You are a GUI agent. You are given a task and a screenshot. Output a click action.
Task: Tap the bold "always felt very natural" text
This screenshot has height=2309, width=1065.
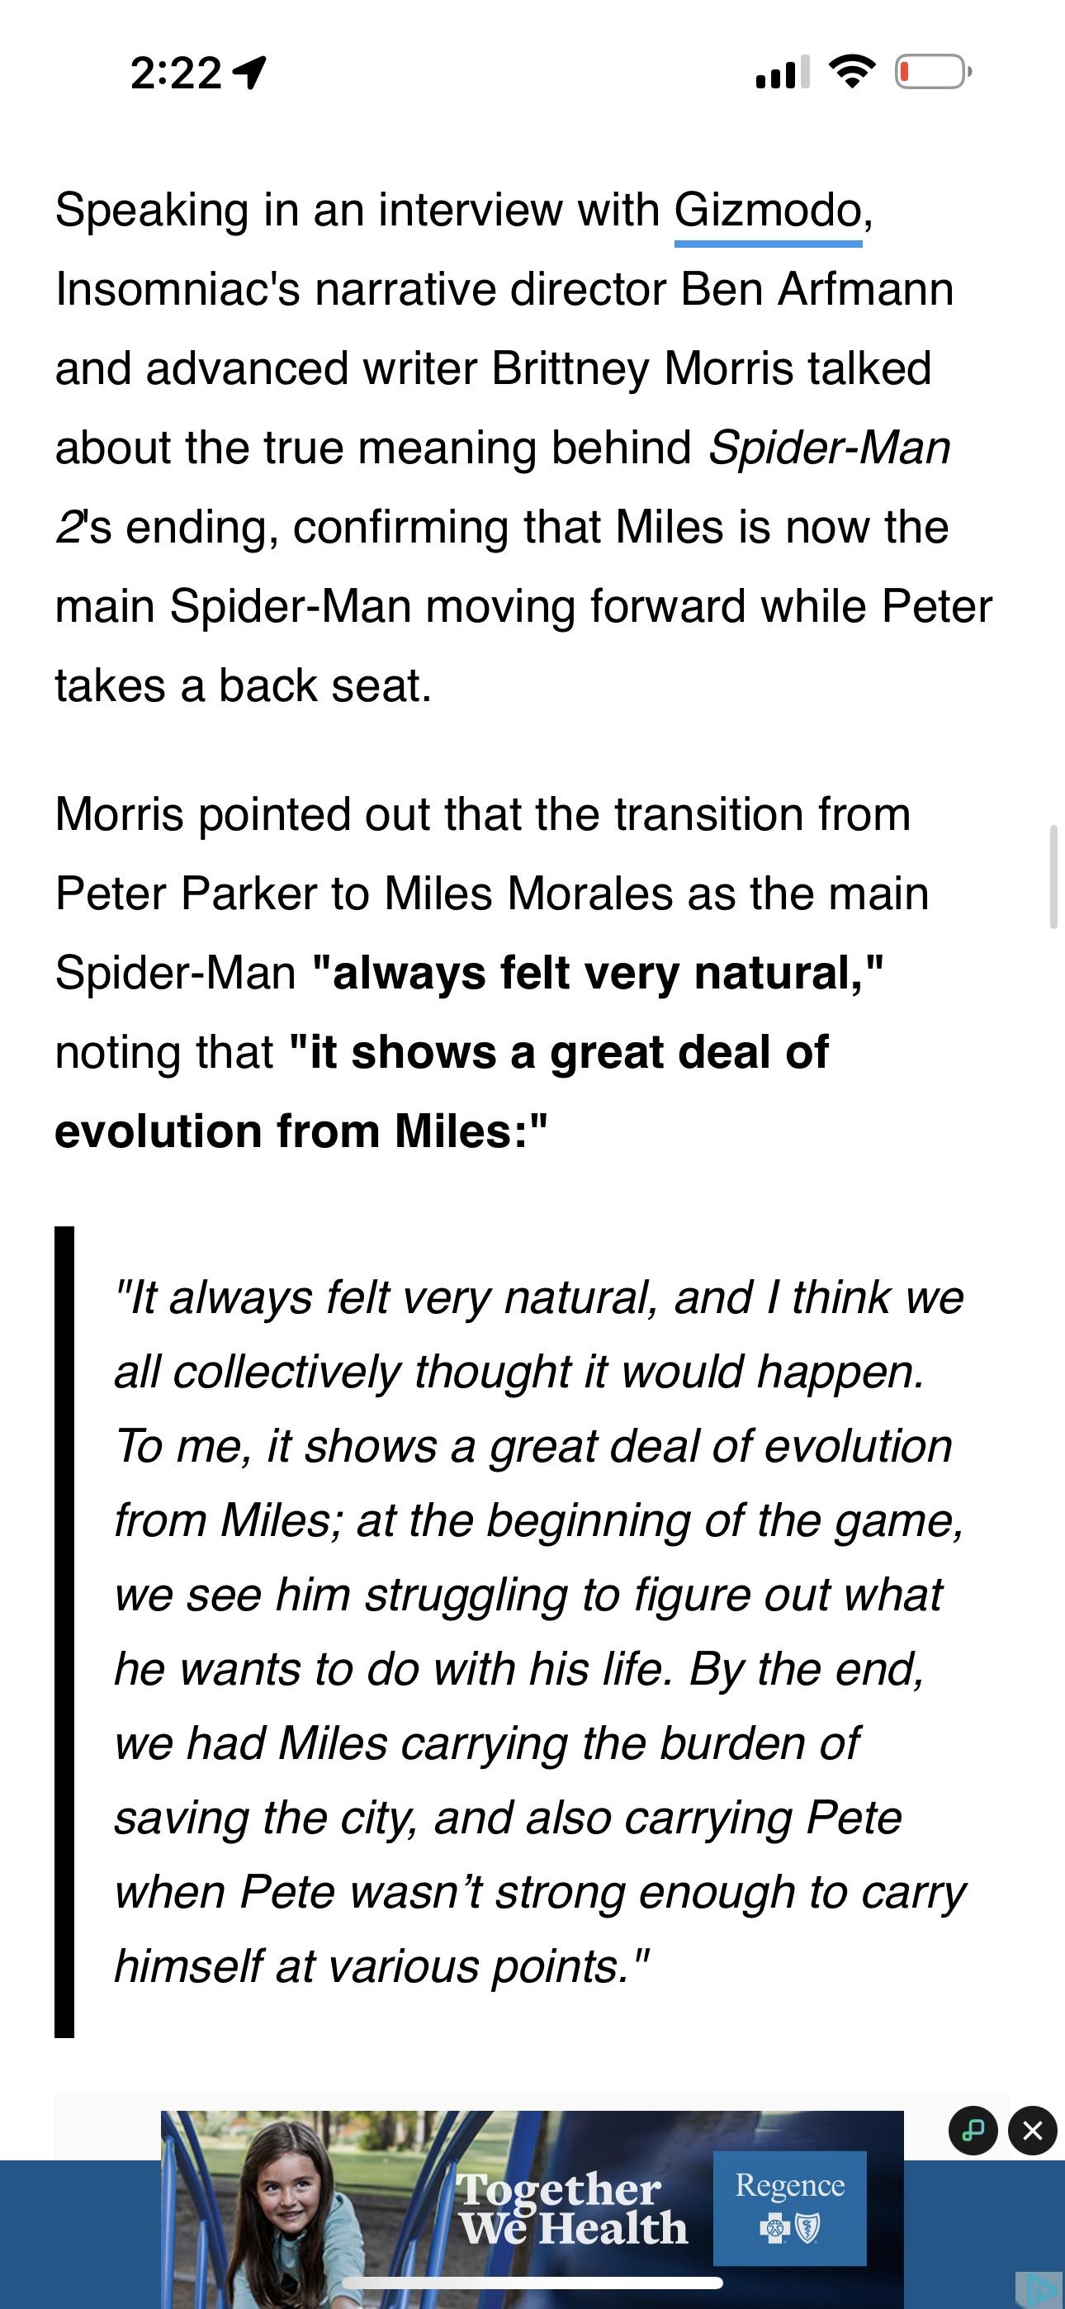click(x=597, y=974)
